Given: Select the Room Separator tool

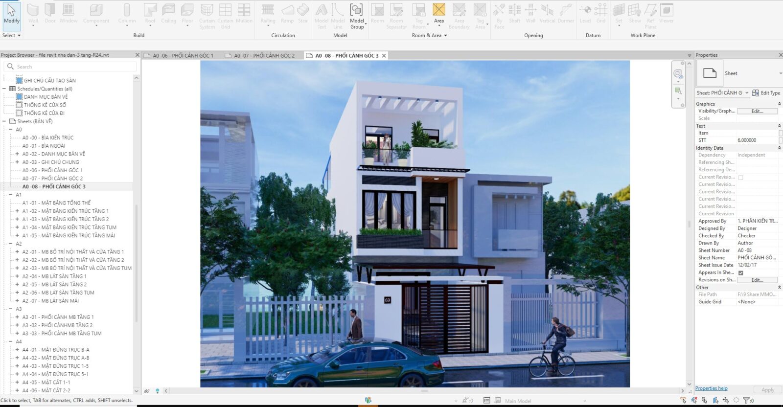Looking at the screenshot, I should 396,16.
